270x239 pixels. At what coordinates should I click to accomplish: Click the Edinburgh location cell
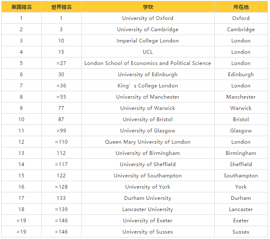click(x=241, y=74)
